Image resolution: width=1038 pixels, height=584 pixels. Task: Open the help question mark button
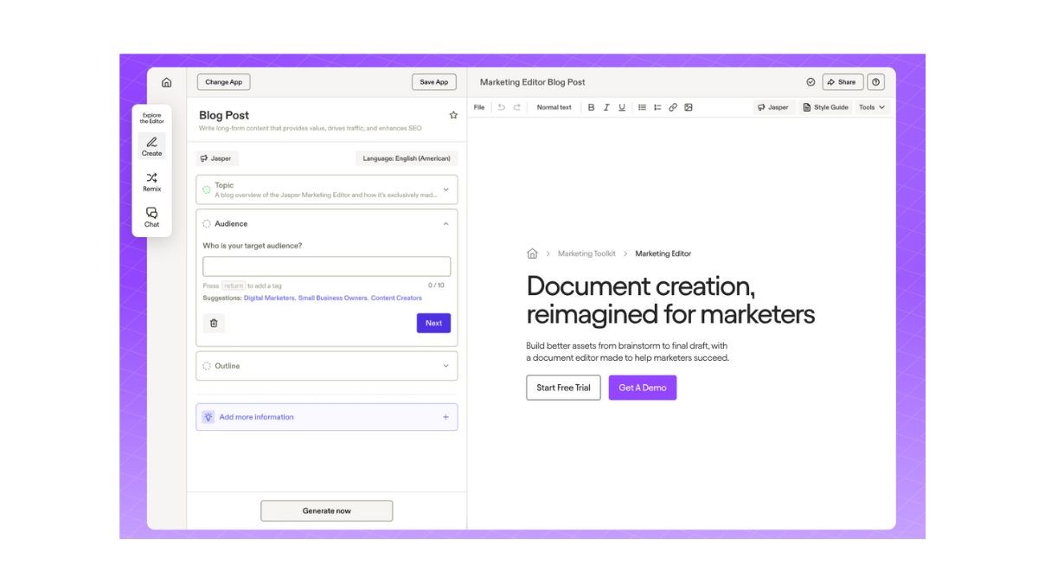876,82
